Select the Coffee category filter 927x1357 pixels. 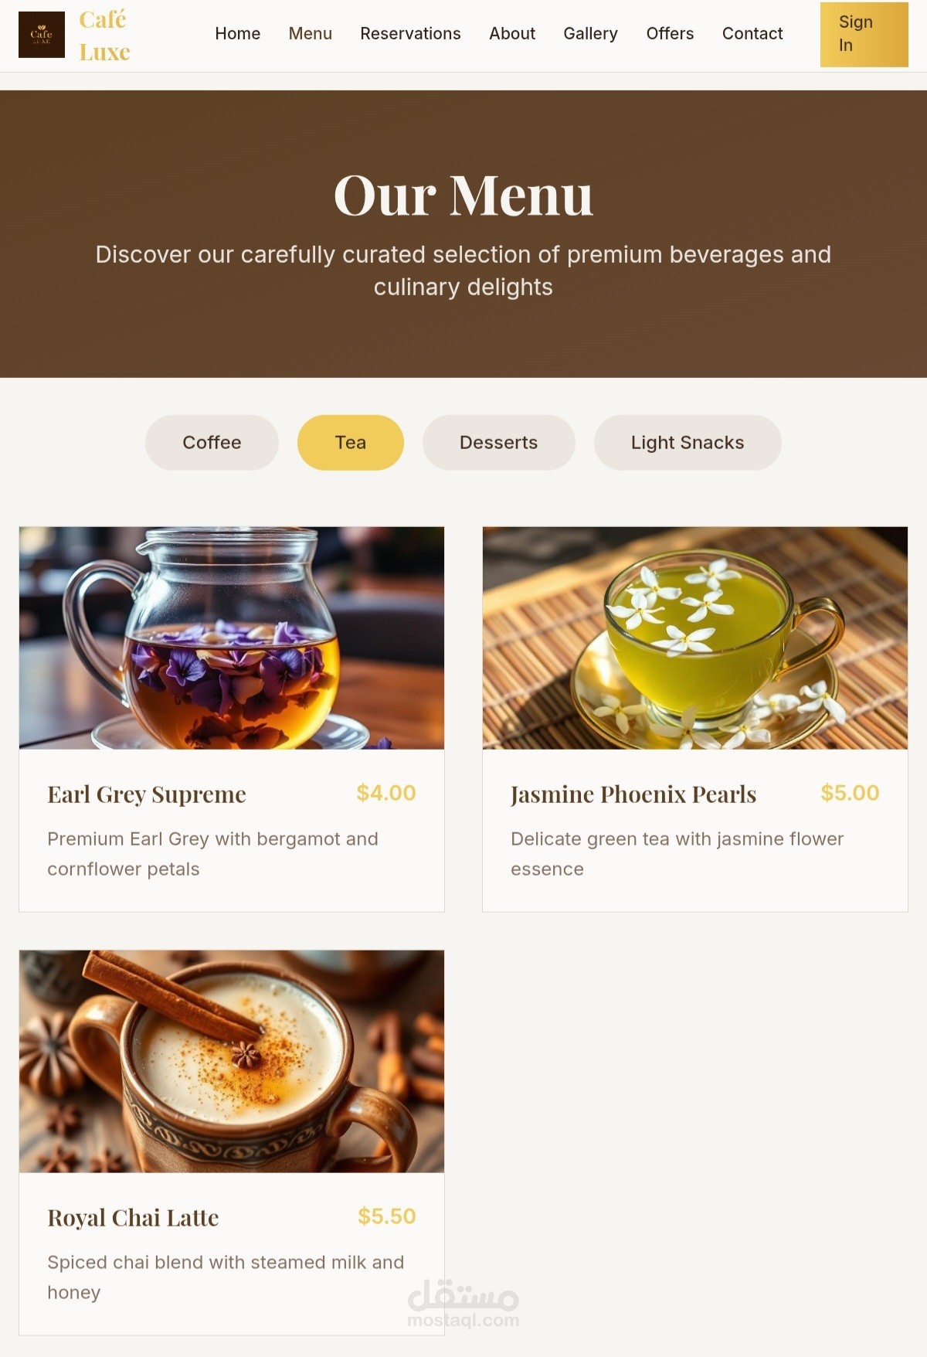[212, 443]
